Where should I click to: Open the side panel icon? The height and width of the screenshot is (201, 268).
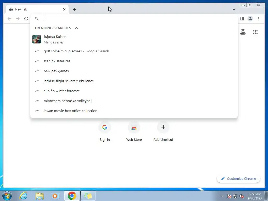coord(242,19)
